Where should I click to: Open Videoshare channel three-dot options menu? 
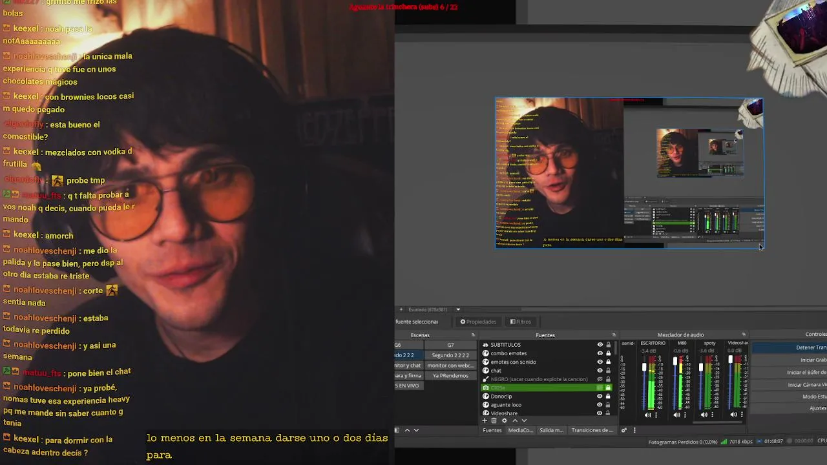[x=741, y=415]
